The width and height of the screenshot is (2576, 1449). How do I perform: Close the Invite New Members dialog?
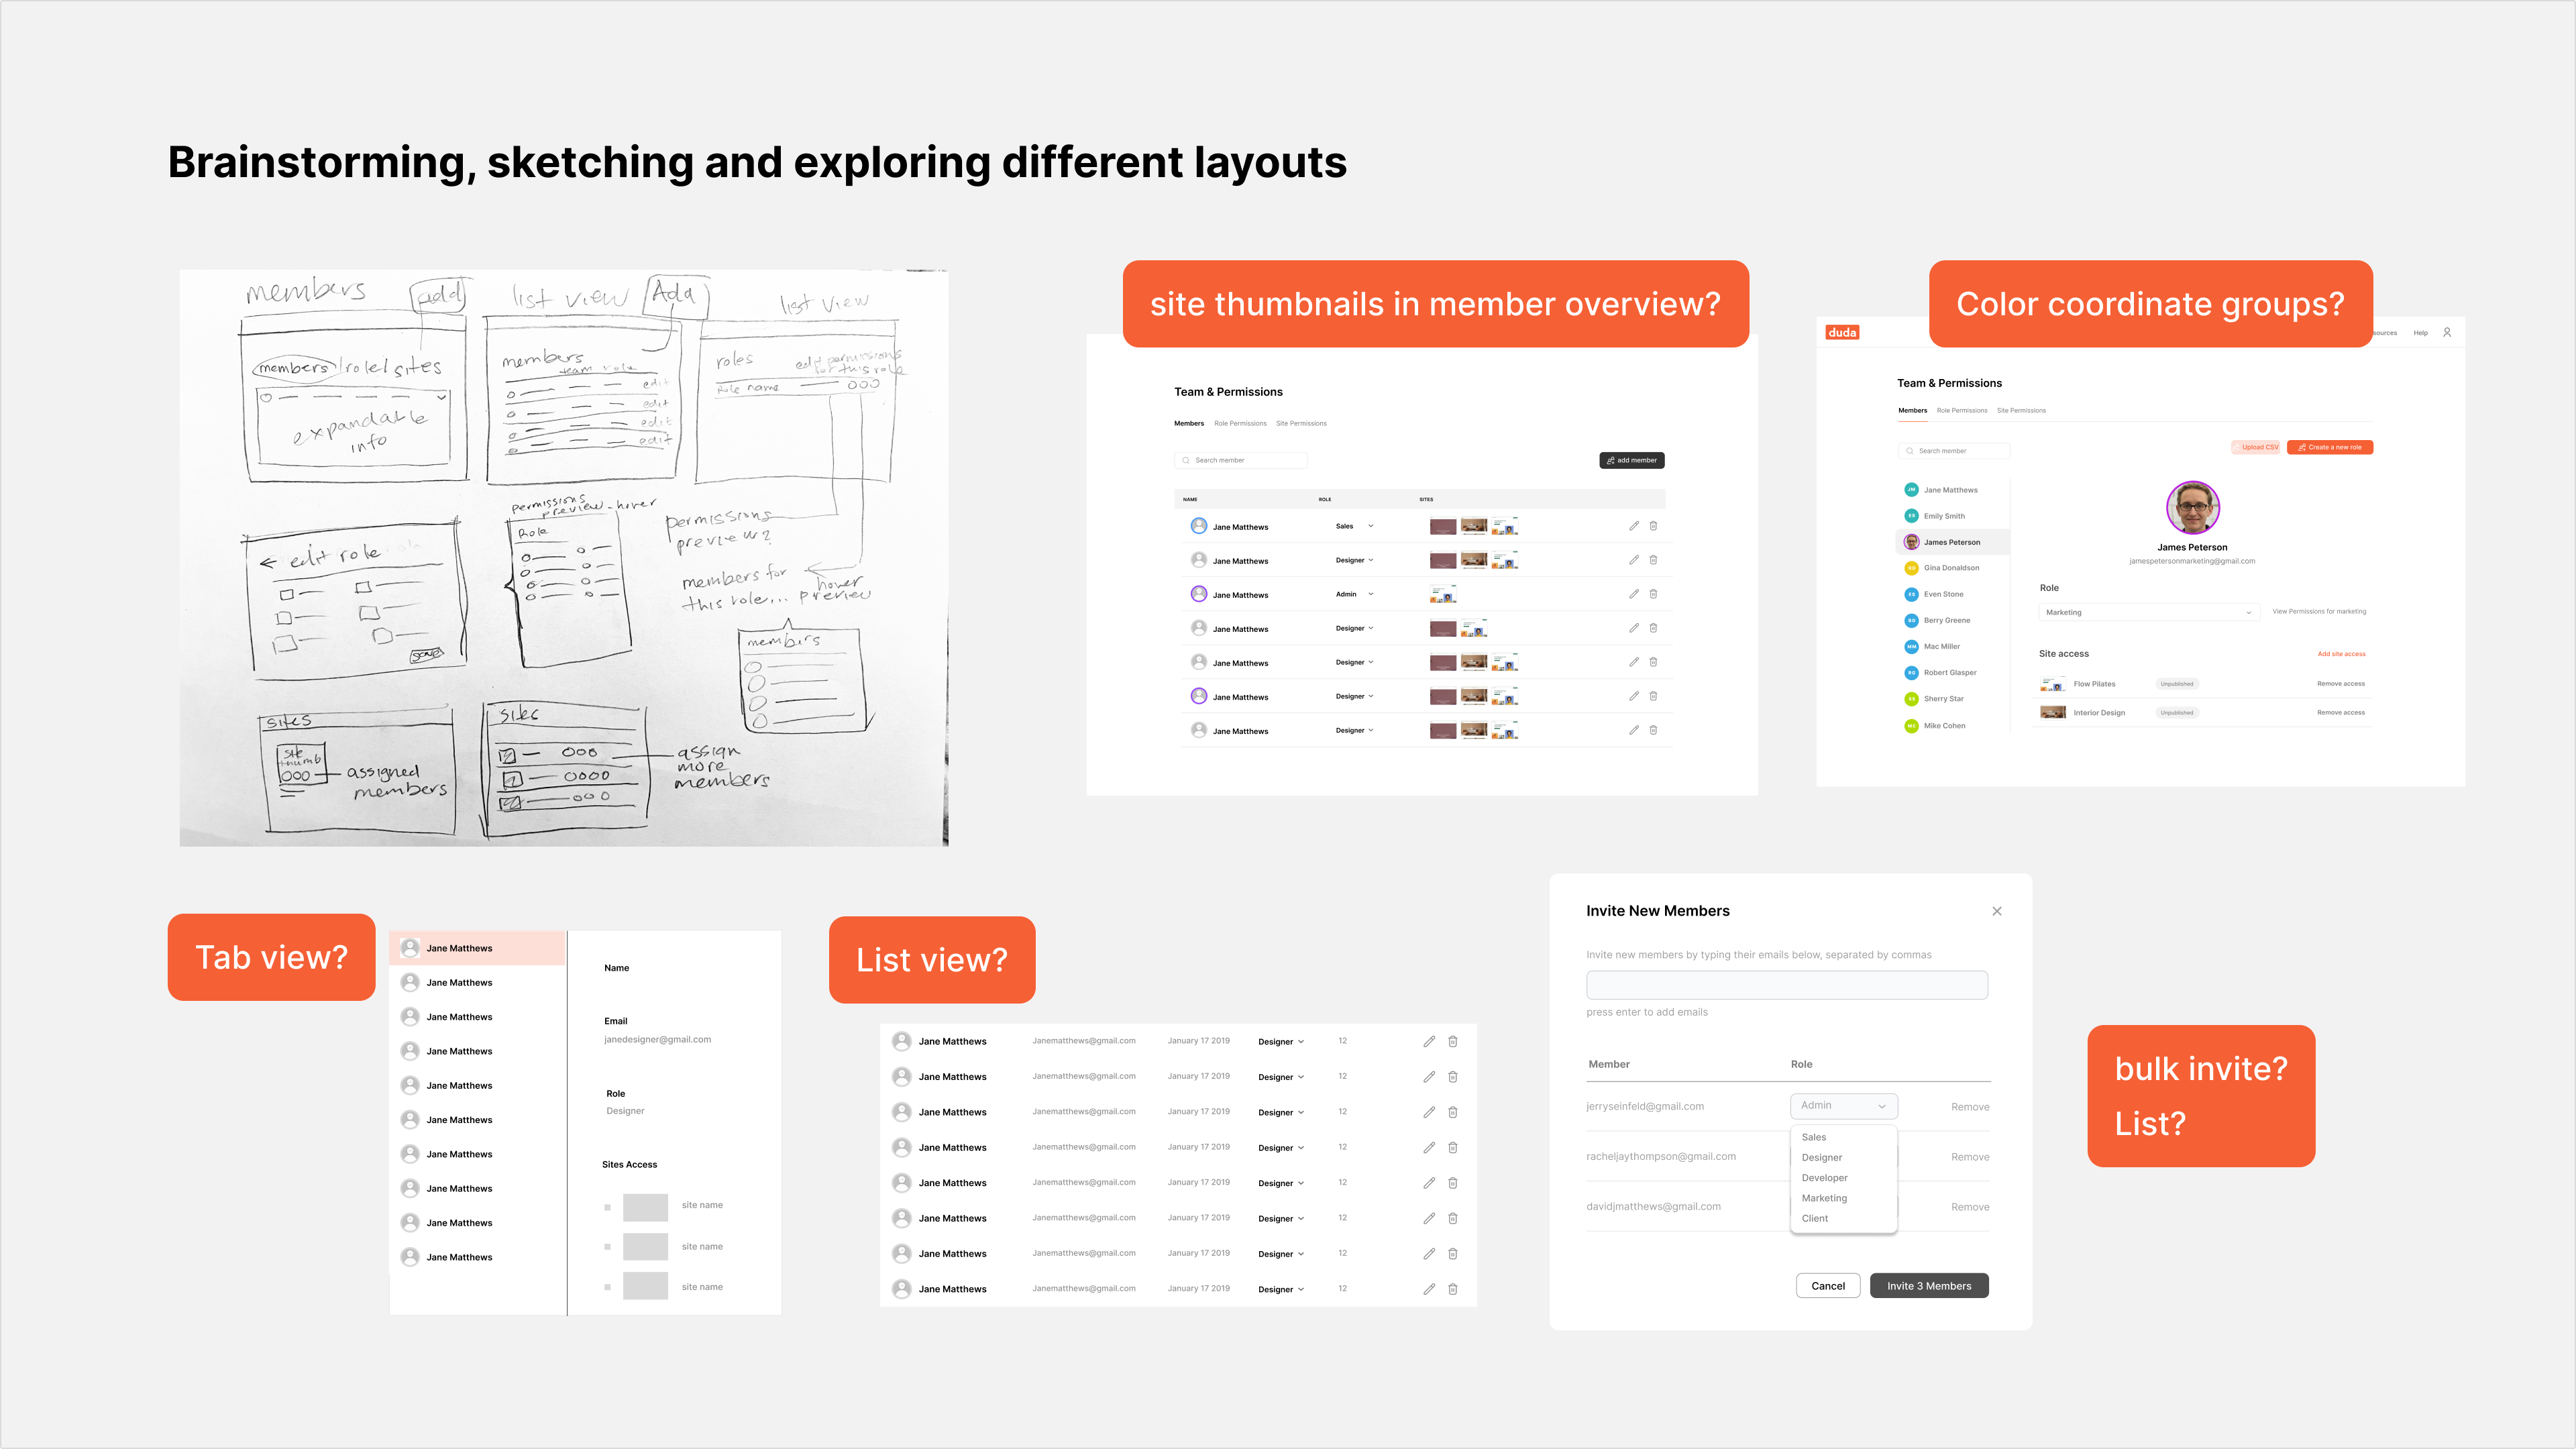pos(1997,911)
